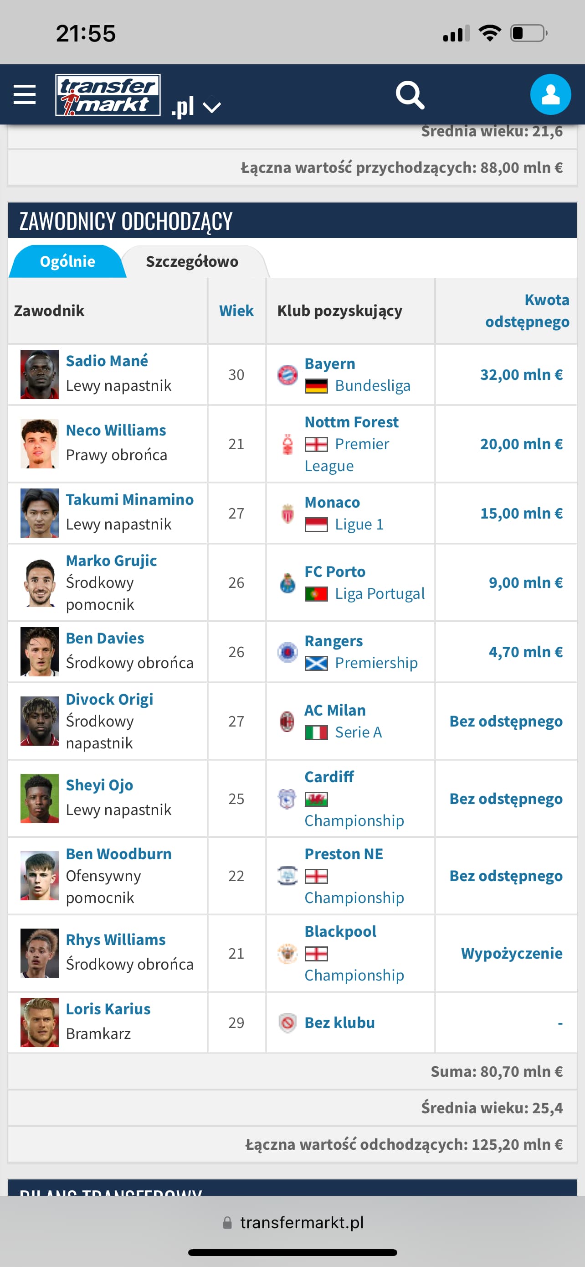The image size is (585, 1267).
Task: Open Sadio Mané player profile link
Action: (x=107, y=361)
